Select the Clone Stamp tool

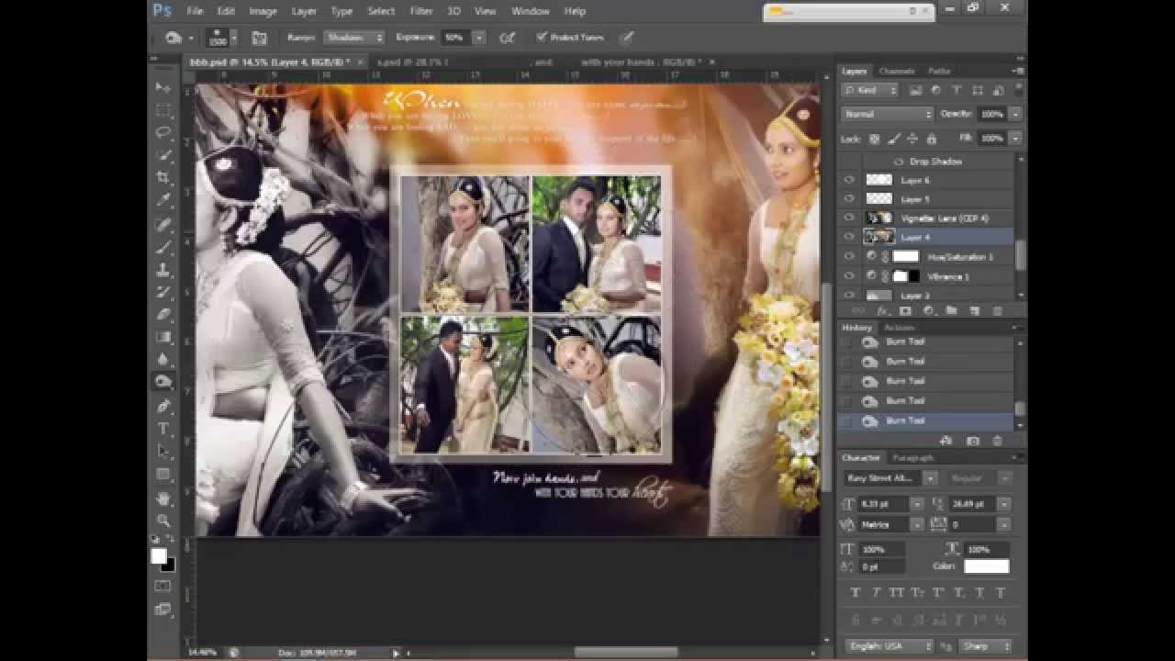(163, 270)
